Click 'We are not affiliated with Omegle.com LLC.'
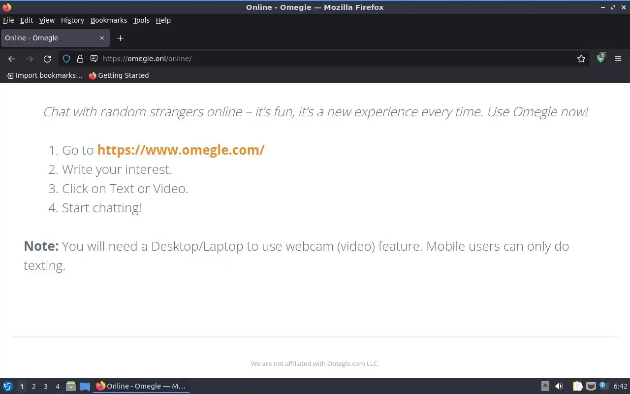630x394 pixels. [x=315, y=363]
